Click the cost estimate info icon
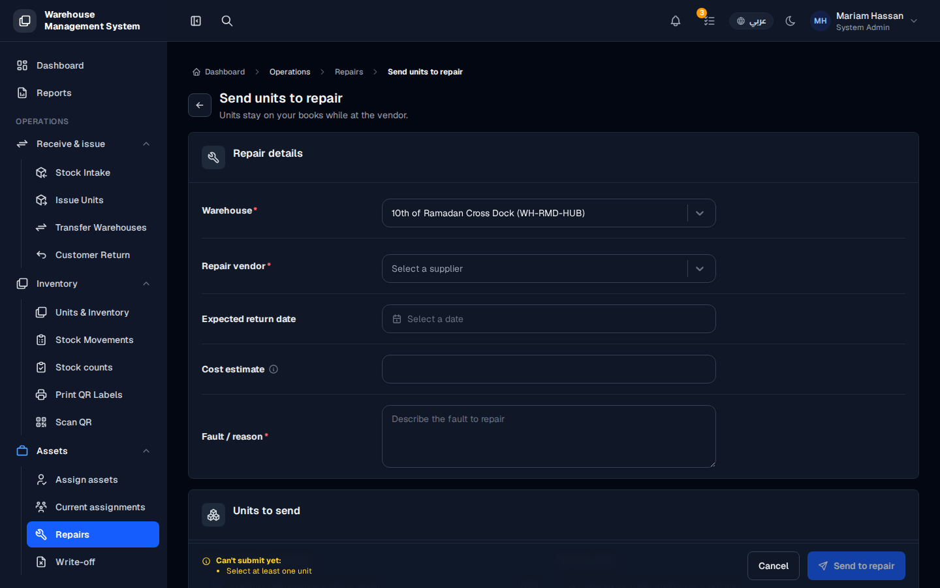This screenshot has width=940, height=588. [274, 369]
